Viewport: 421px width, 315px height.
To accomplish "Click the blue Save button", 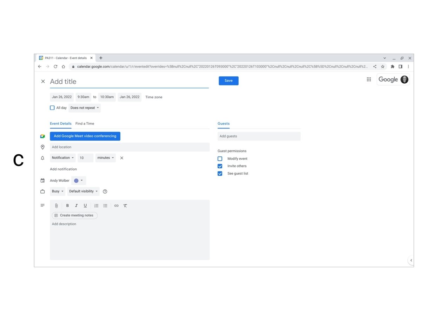I will tap(228, 81).
